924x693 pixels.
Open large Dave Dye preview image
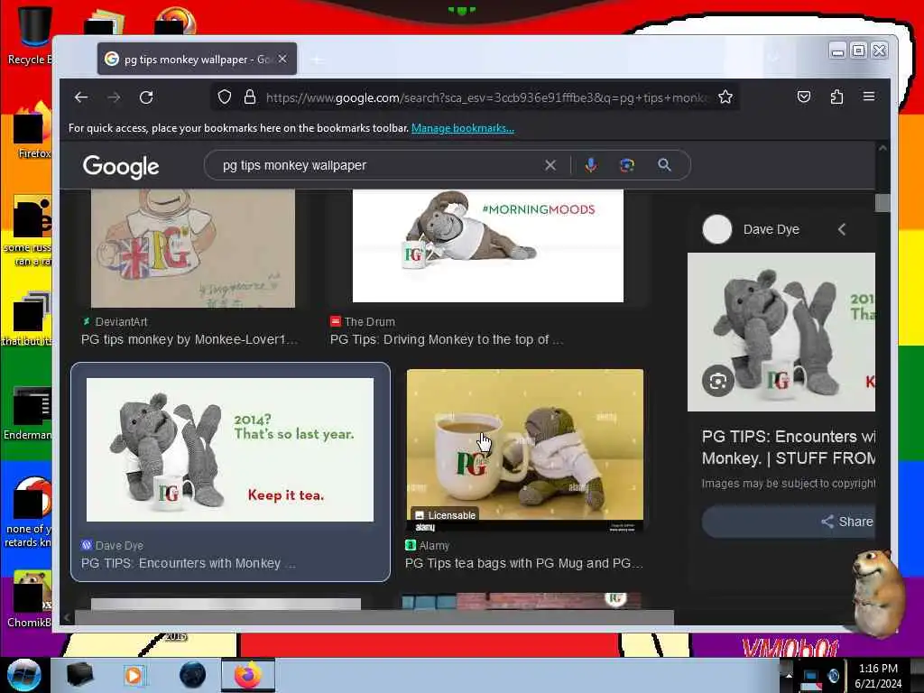[781, 332]
